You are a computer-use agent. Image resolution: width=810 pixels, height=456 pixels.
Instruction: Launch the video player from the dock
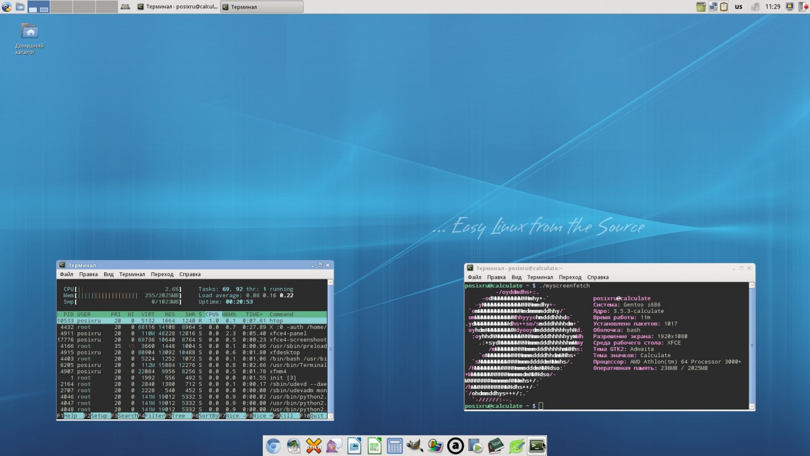click(476, 446)
